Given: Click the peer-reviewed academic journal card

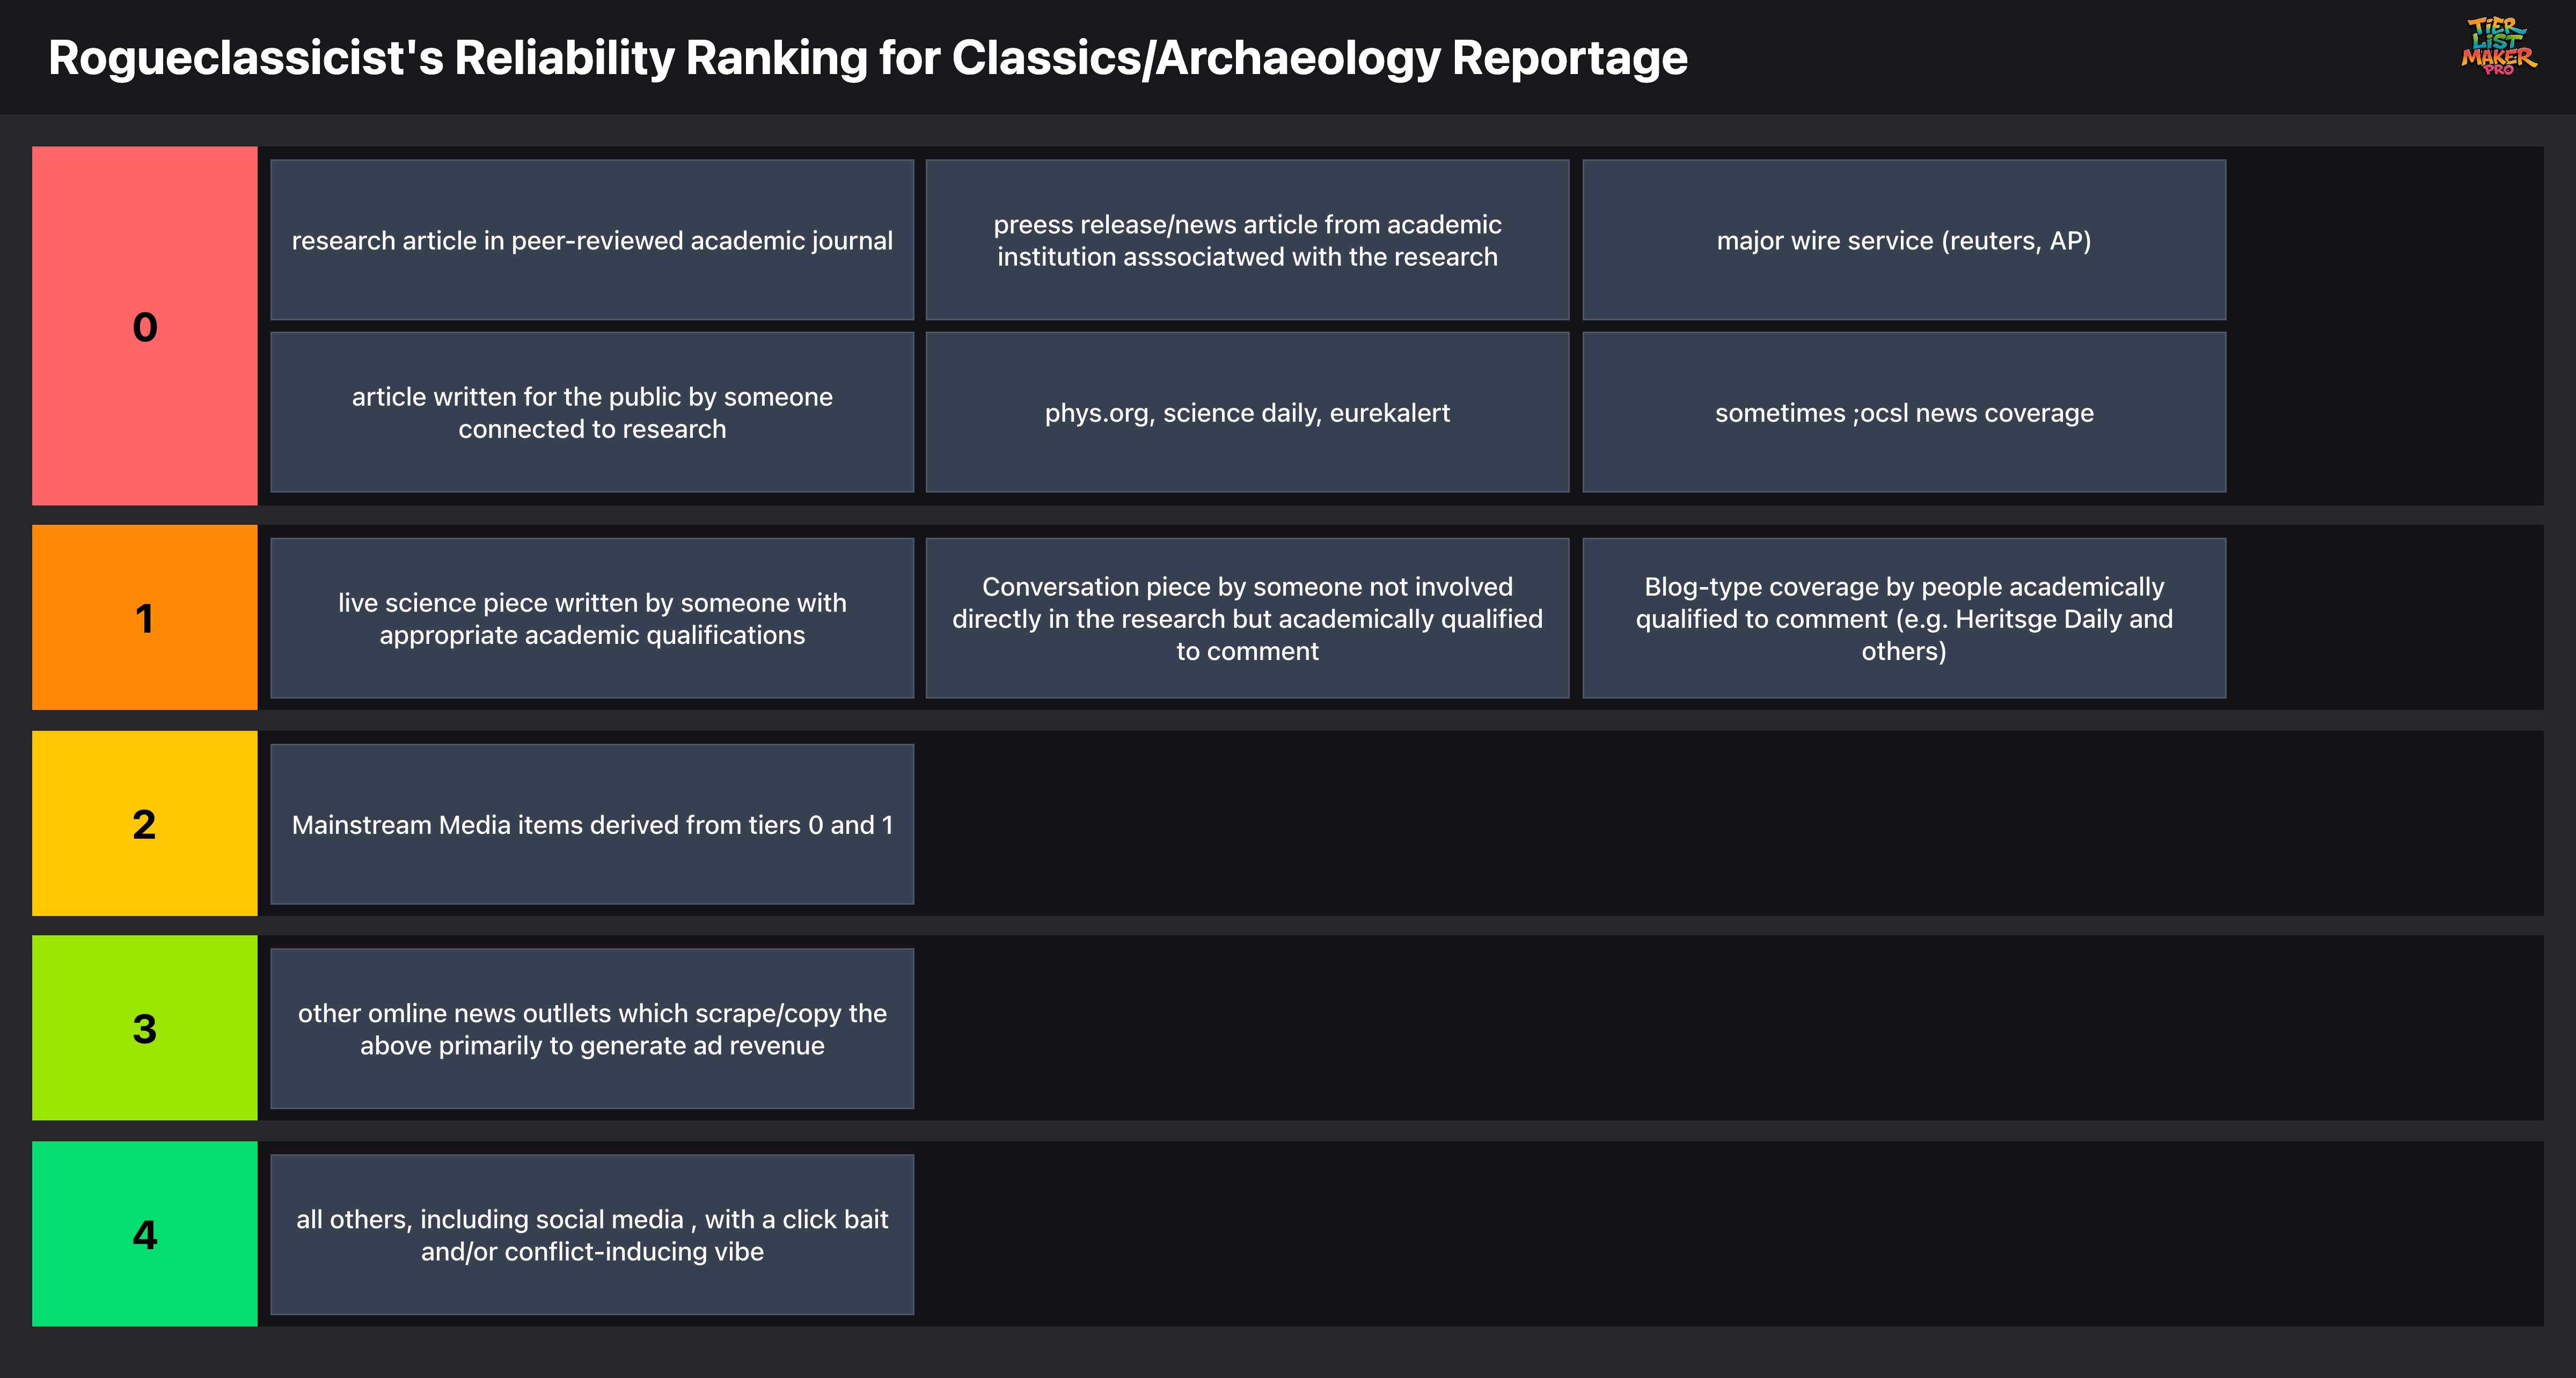Looking at the screenshot, I should (592, 240).
